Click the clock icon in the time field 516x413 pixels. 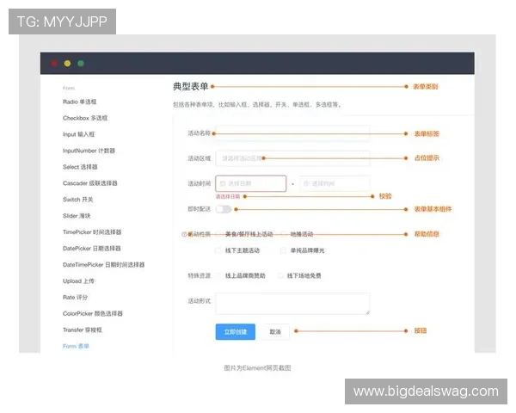(307, 183)
